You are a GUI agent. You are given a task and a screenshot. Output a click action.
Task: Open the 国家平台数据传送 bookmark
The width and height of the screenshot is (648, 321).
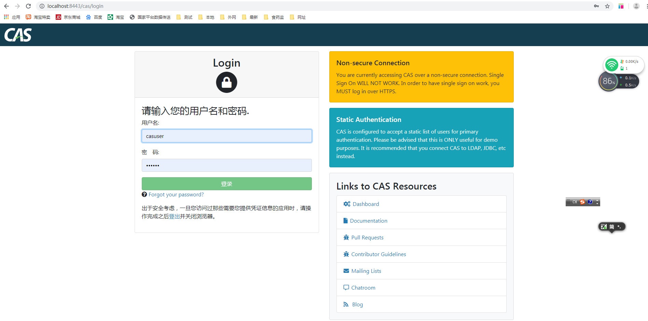150,17
